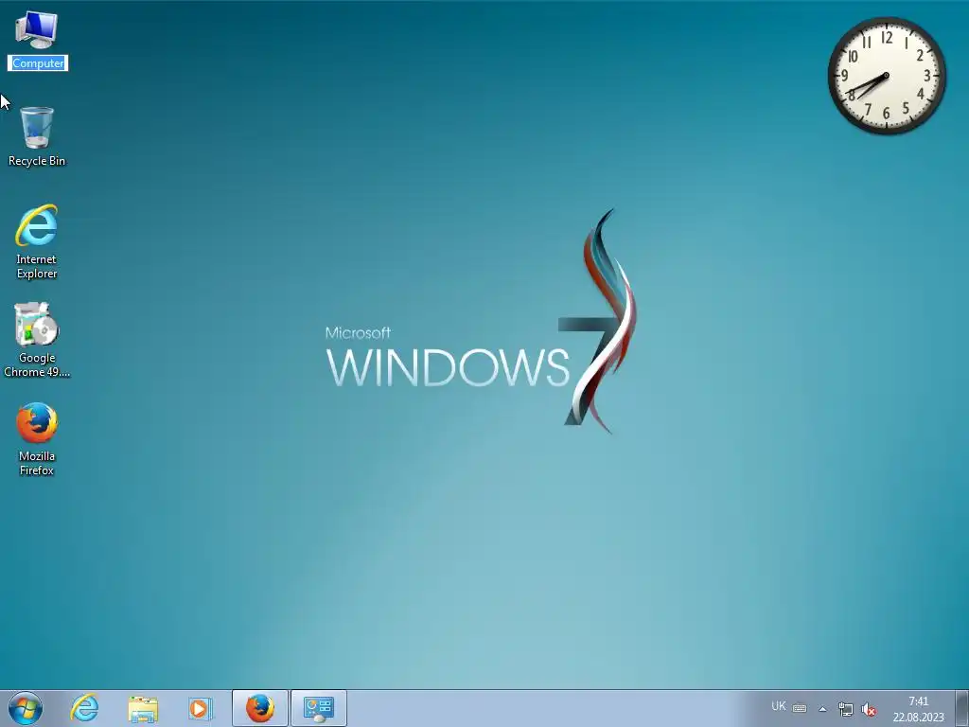Viewport: 969px width, 727px height.
Task: Open Windows Explorer from the taskbar
Action: click(x=143, y=708)
